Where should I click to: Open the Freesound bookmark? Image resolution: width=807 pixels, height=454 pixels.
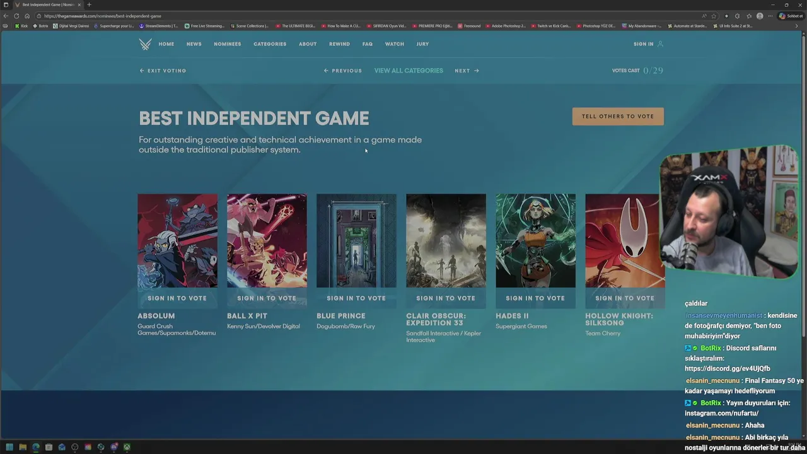click(469, 26)
